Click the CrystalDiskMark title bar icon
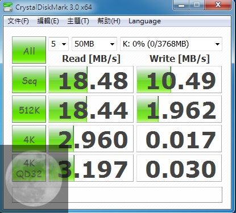 click(8, 7)
